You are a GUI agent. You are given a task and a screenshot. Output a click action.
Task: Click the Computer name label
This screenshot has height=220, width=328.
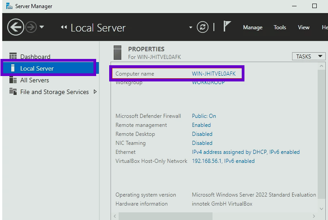pos(134,74)
